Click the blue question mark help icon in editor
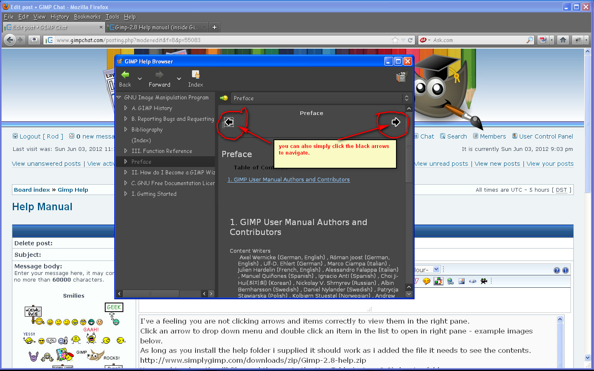 coord(557,270)
